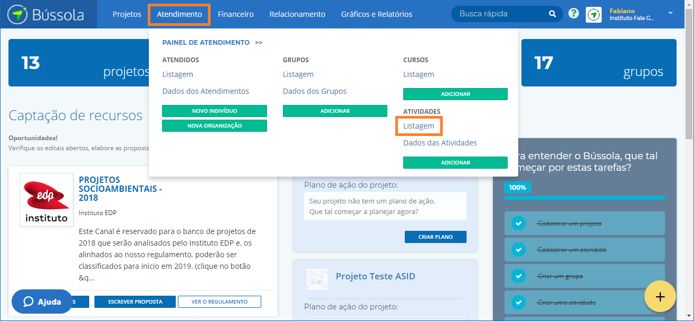The width and height of the screenshot is (694, 321).
Task: Click the Instituto Fala profile avatar
Action: click(x=594, y=14)
